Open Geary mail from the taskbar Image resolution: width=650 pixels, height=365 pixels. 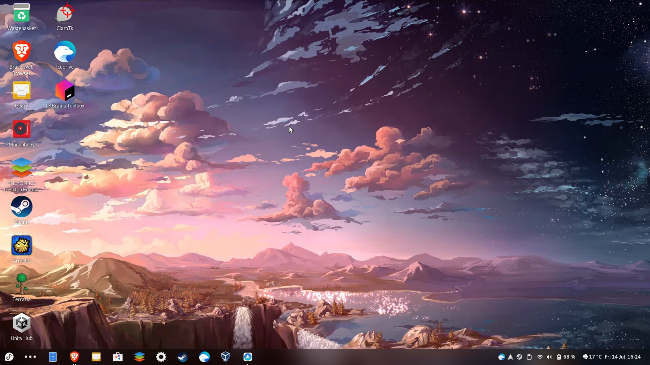[96, 357]
